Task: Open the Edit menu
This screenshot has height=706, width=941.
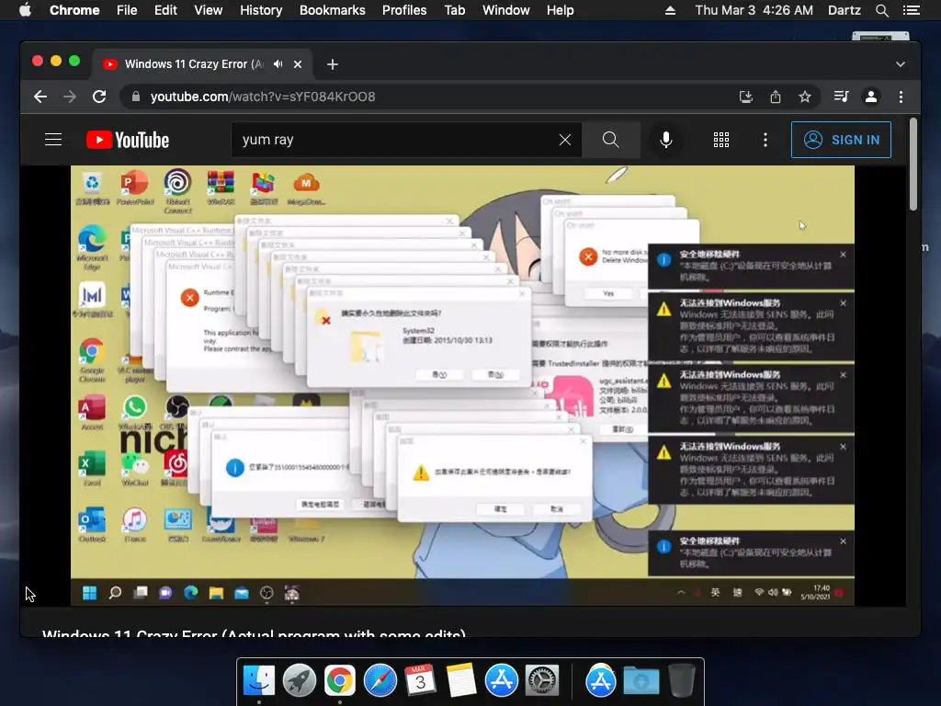Action: (165, 10)
